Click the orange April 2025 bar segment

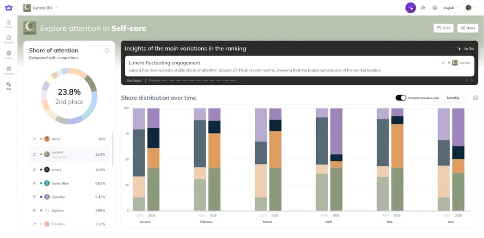tap(336, 165)
